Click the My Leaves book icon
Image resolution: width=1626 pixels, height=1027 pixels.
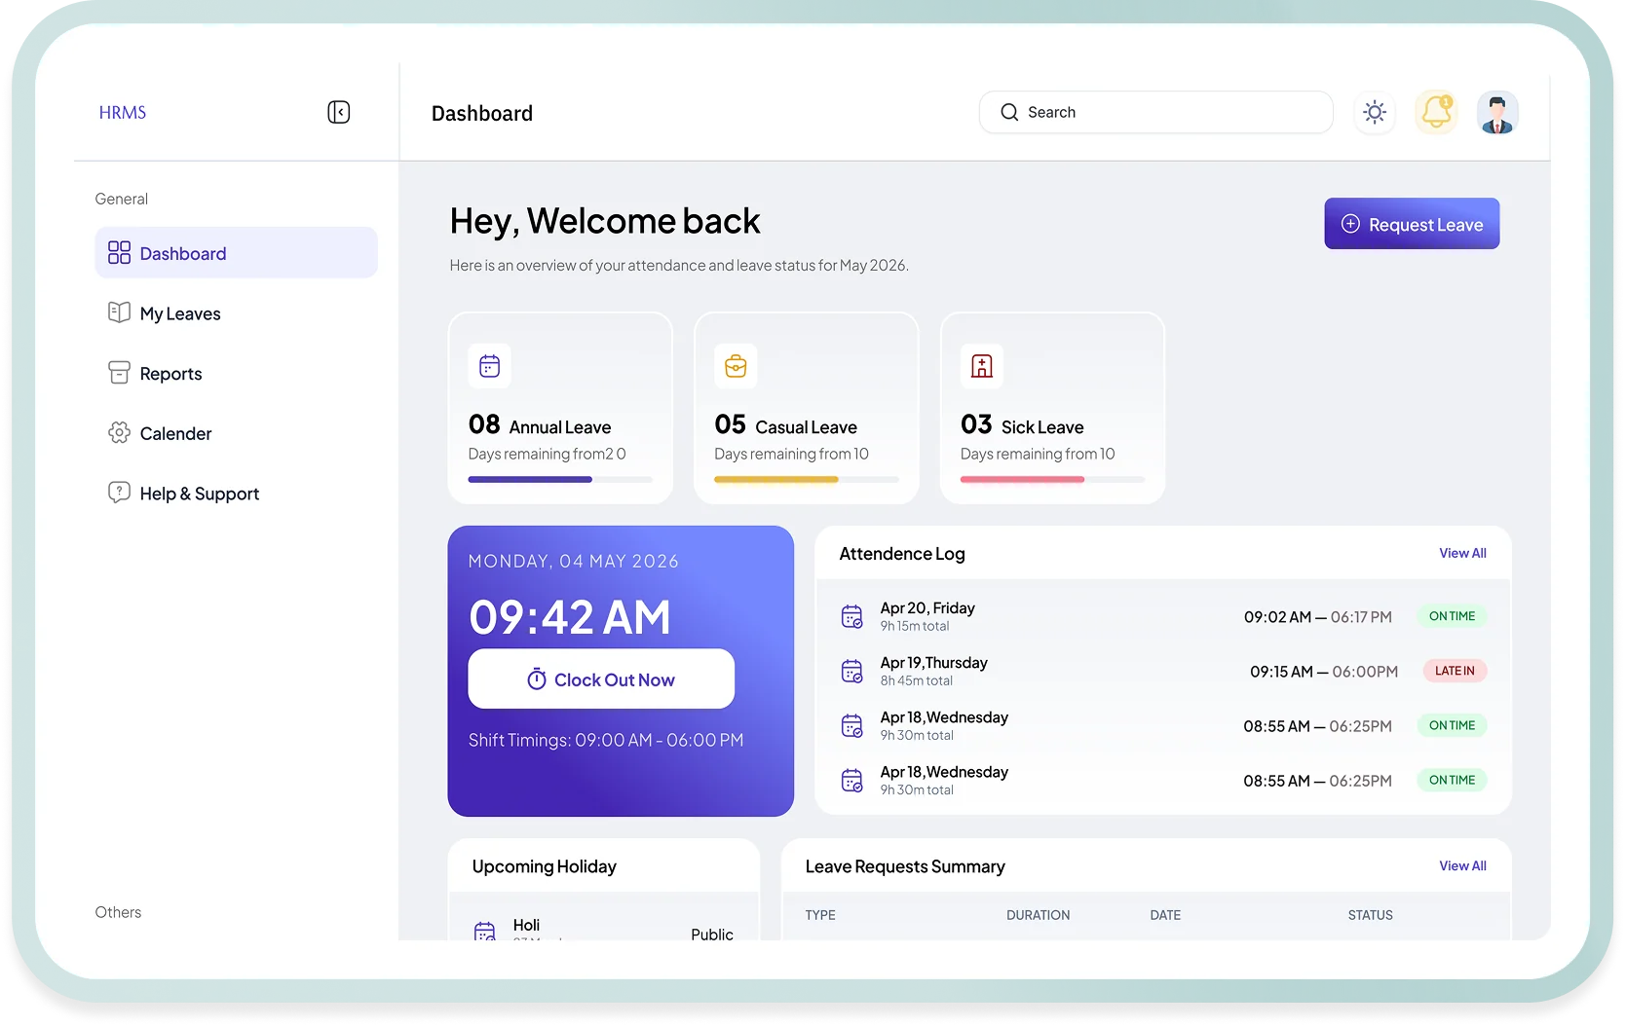119,312
